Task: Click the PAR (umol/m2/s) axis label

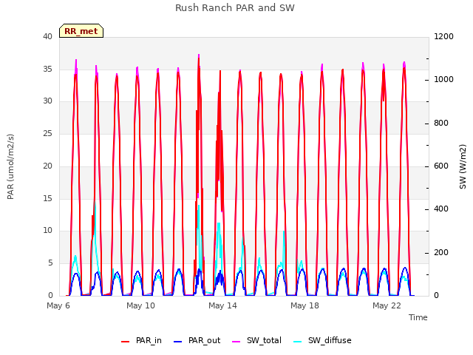Action: coord(10,166)
